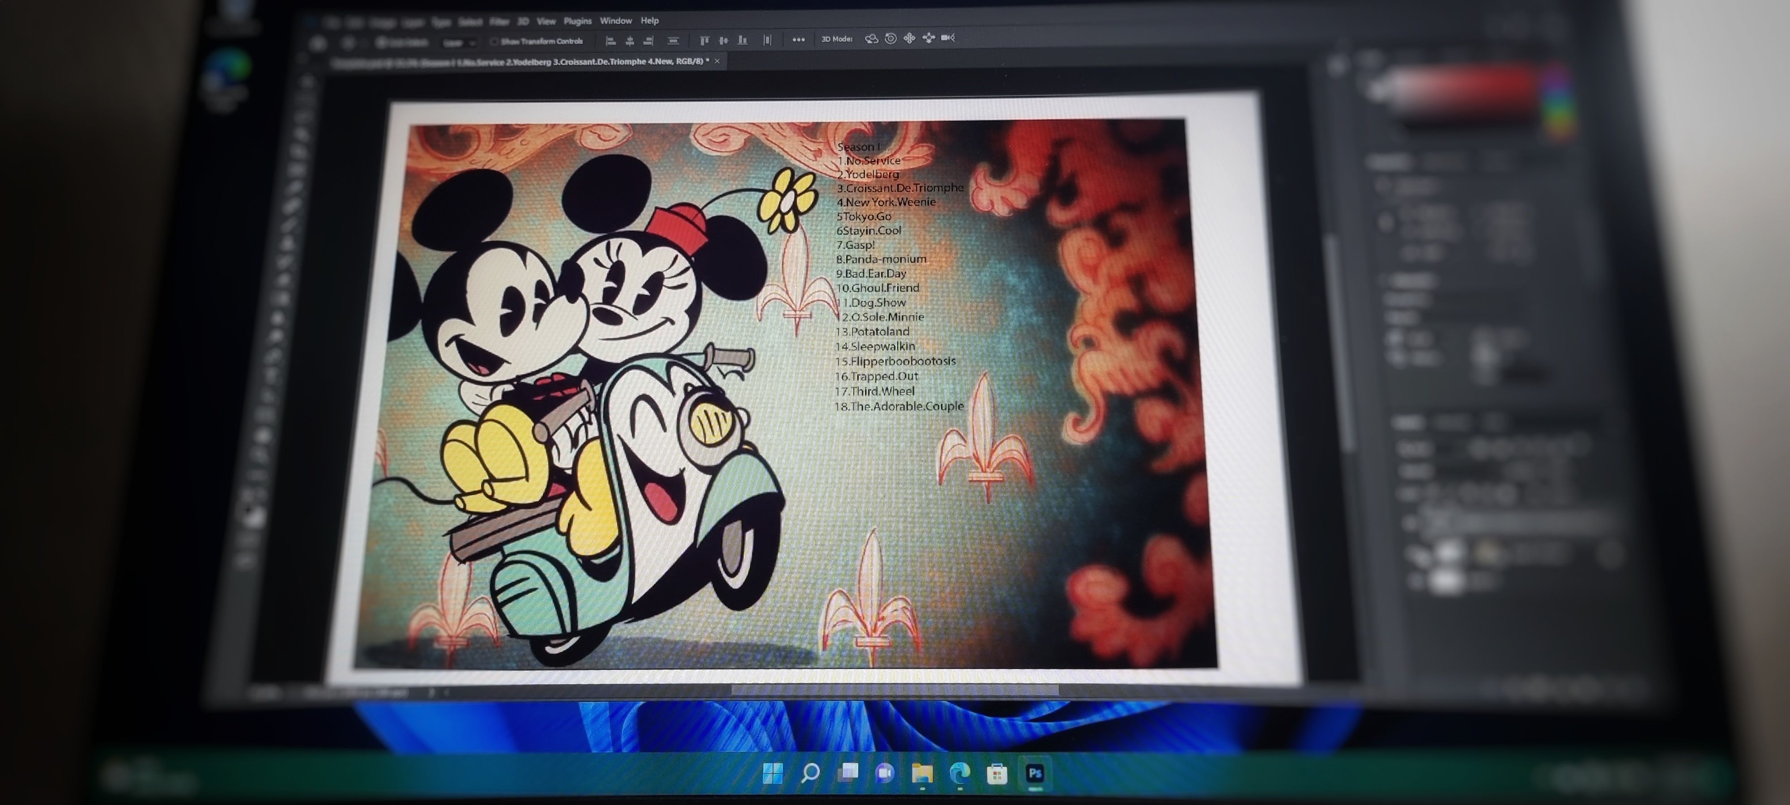Click "3.Croissant.De.Triomphe" on the canvas

point(900,187)
